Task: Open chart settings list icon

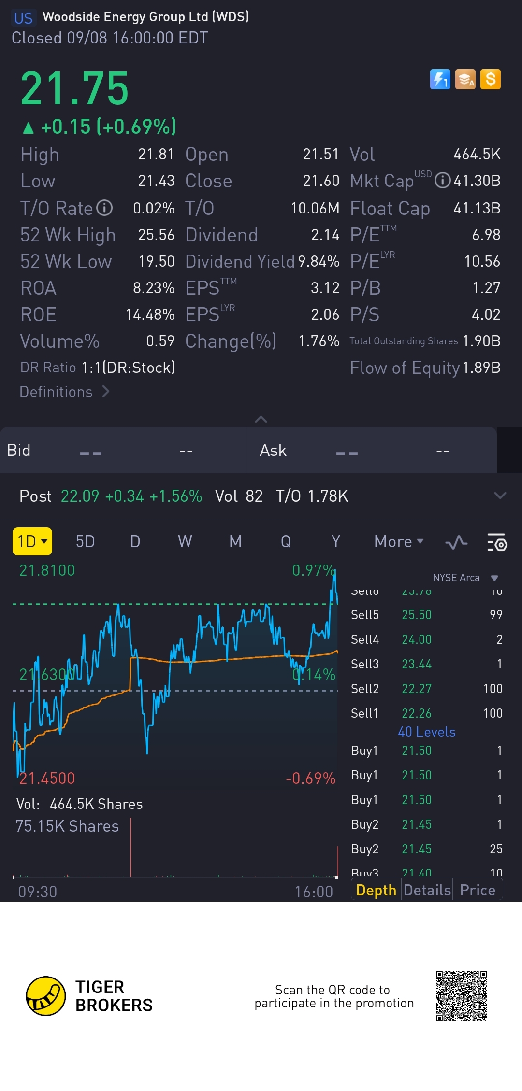Action: click(x=497, y=542)
